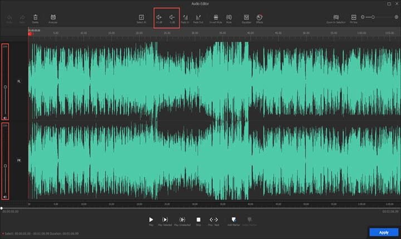Toggle Mute in the top toolbar

229,18
